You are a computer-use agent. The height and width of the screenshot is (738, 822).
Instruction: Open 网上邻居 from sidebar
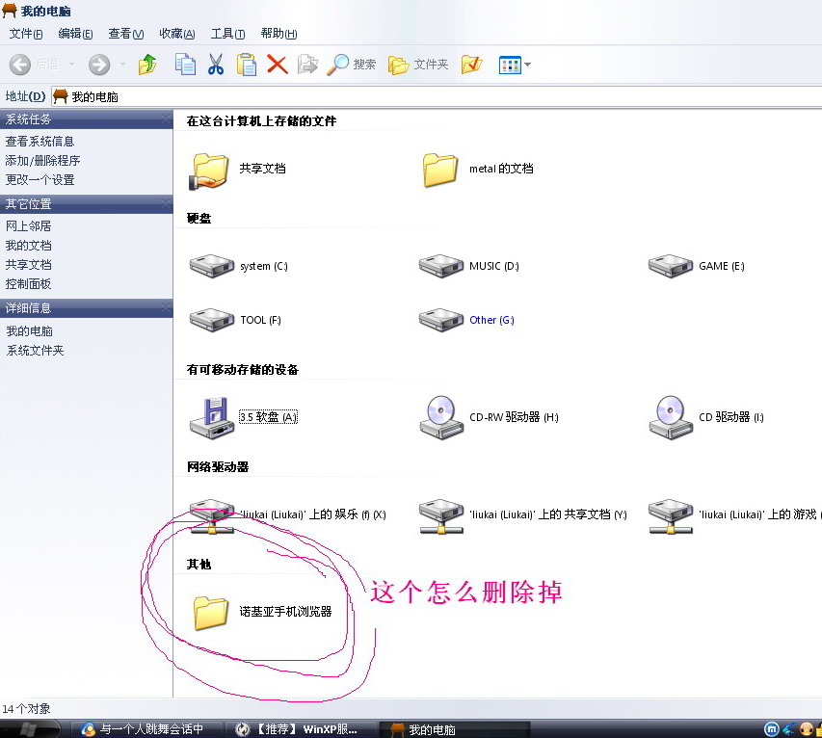(28, 225)
